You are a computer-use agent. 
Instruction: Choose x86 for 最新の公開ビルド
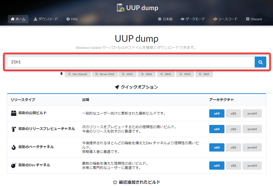click(x=233, y=114)
